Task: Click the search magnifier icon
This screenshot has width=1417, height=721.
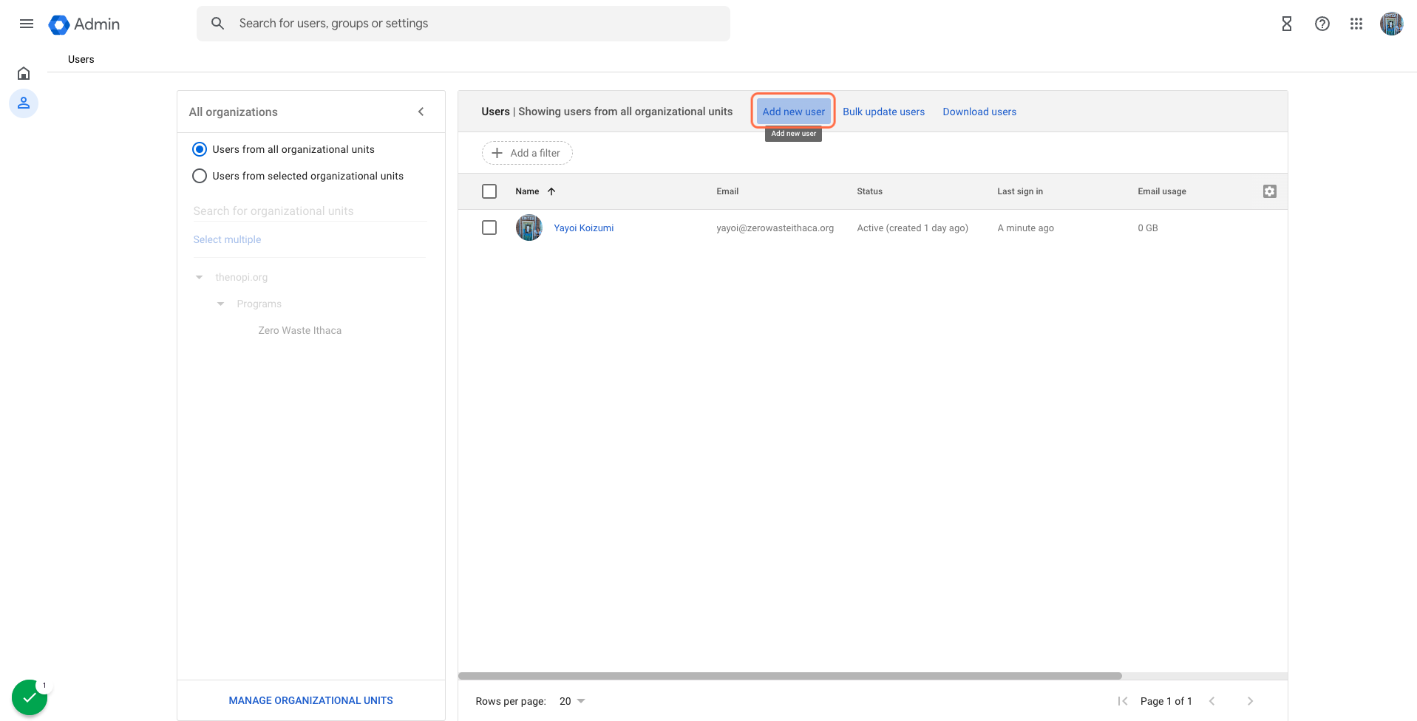Action: point(217,24)
